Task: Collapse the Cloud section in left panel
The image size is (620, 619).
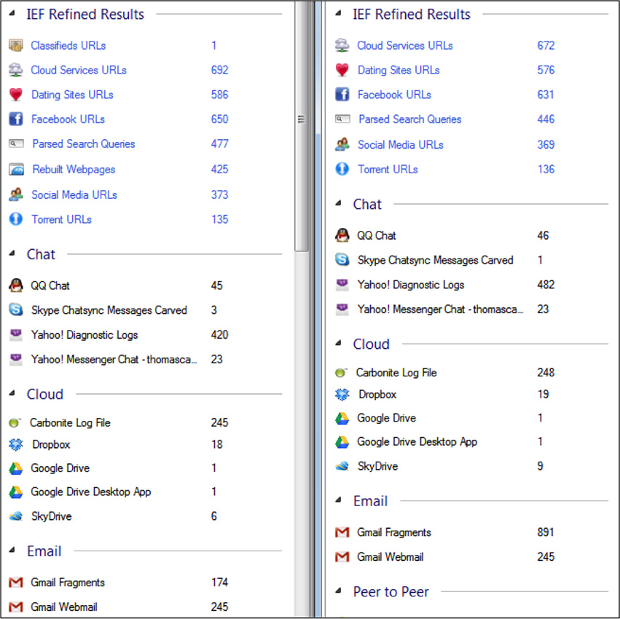Action: click(12, 393)
